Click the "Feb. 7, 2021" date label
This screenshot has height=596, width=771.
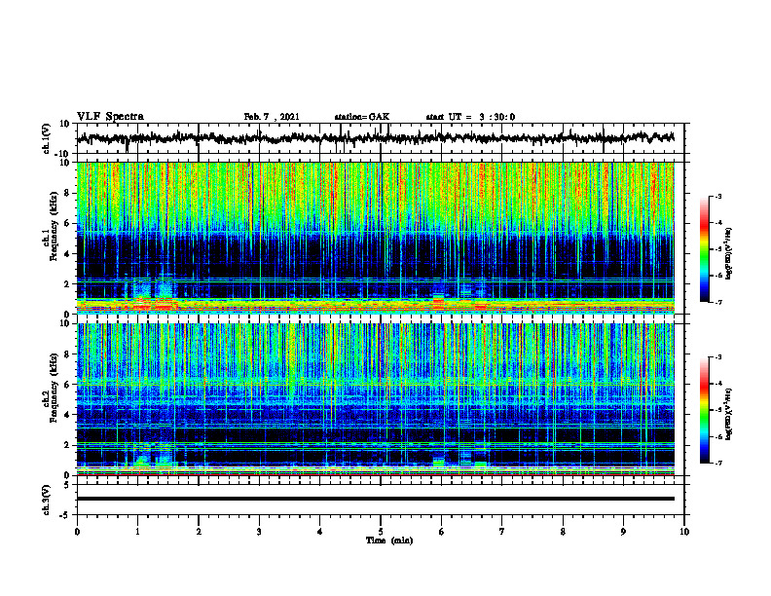(x=272, y=117)
